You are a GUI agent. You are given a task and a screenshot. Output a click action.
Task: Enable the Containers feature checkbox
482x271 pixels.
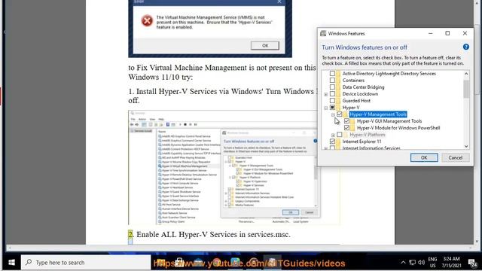point(332,81)
